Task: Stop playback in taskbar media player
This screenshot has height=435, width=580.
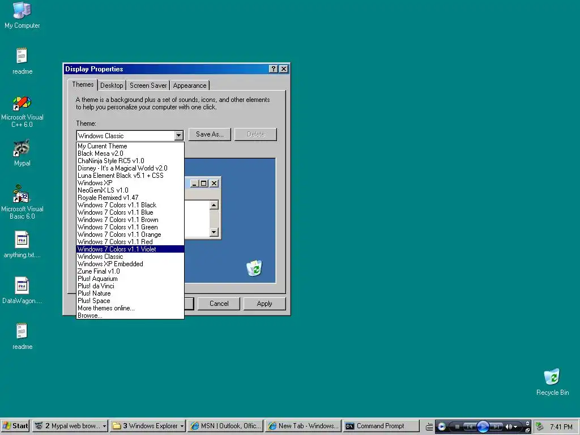Action: (x=457, y=427)
